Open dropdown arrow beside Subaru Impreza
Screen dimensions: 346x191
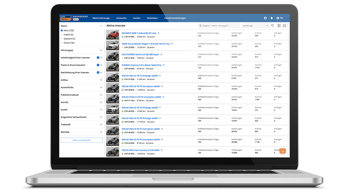pyautogui.click(x=164, y=65)
